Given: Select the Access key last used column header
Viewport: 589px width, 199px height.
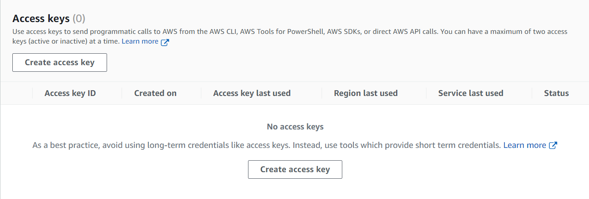Looking at the screenshot, I should 252,93.
